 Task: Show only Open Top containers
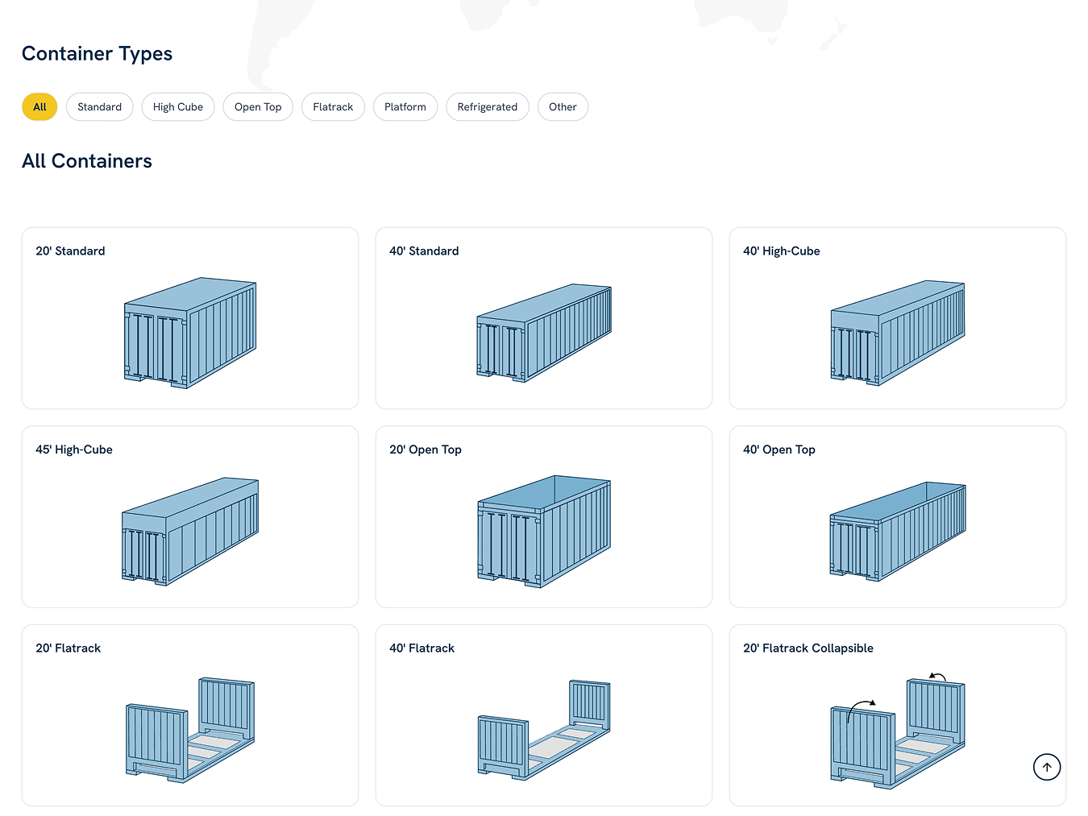[x=258, y=107]
